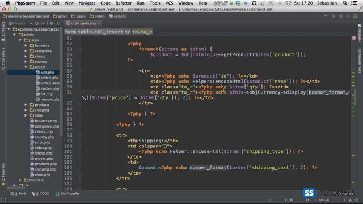Toggle fold marker on line 83

[80, 49]
